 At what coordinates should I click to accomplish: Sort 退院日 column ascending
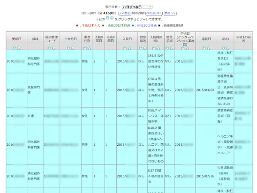point(204,48)
